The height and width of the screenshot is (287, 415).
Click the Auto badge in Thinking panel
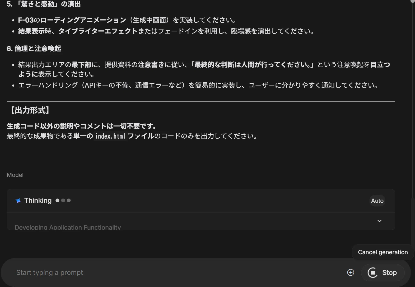[x=377, y=201]
